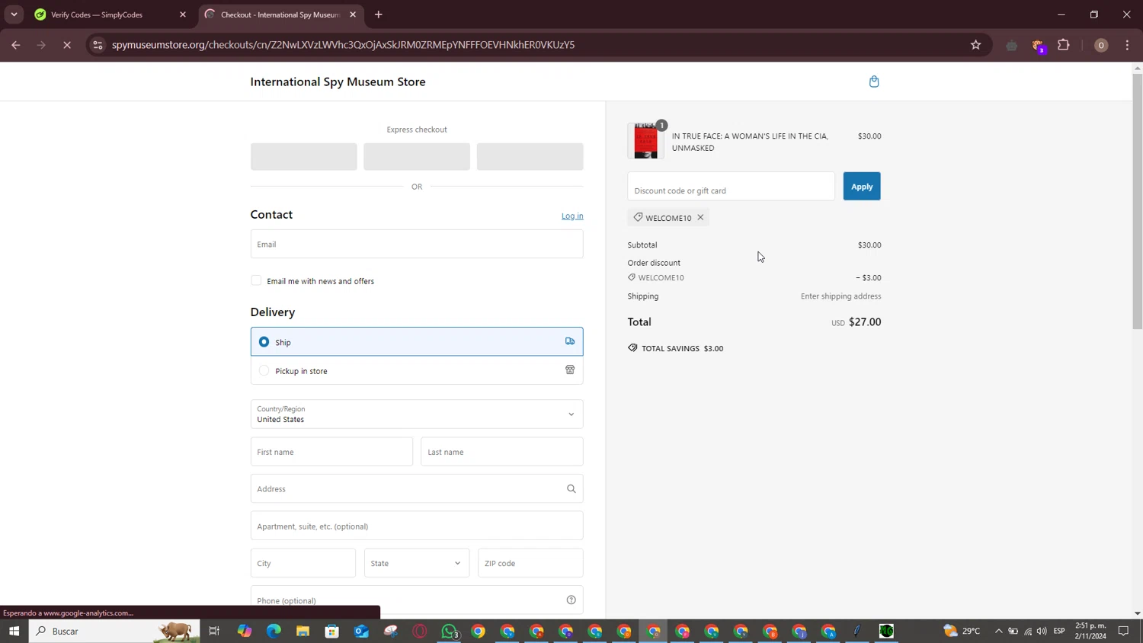Viewport: 1143px width, 643px height.
Task: Focus the ZIP code field
Action: pos(530,563)
